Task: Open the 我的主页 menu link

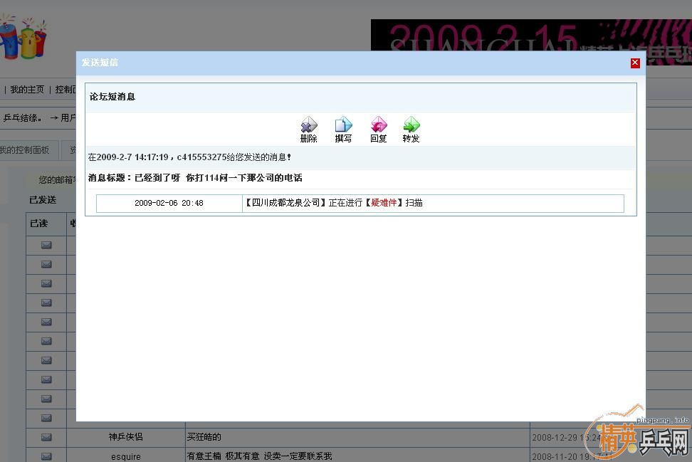Action: tap(27, 90)
